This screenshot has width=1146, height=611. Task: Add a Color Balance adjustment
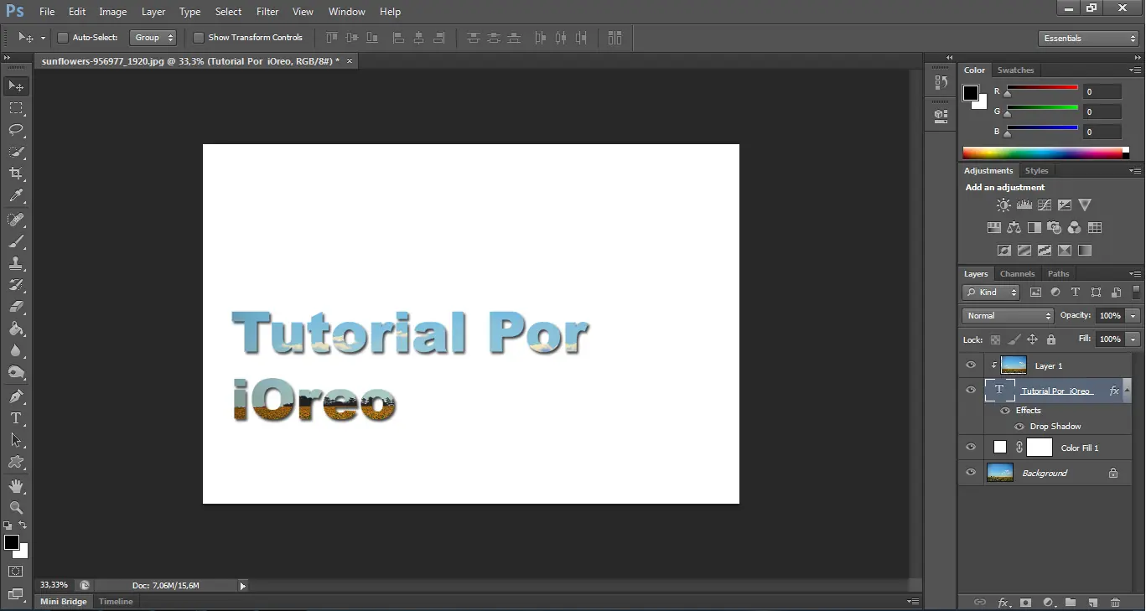tap(1014, 227)
